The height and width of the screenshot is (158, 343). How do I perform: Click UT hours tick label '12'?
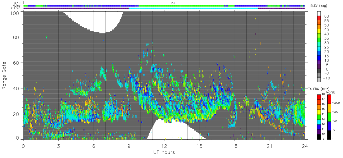164,146
